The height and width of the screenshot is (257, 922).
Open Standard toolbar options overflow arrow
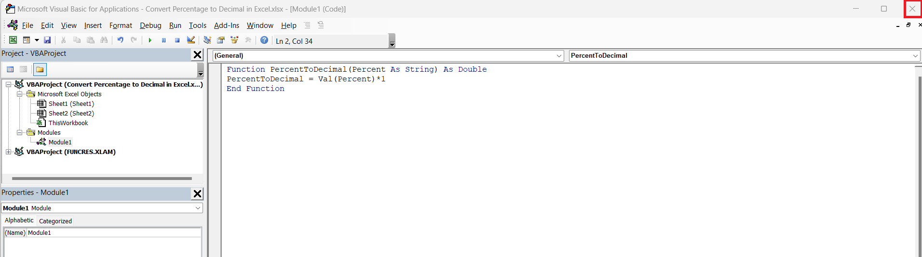tap(392, 41)
